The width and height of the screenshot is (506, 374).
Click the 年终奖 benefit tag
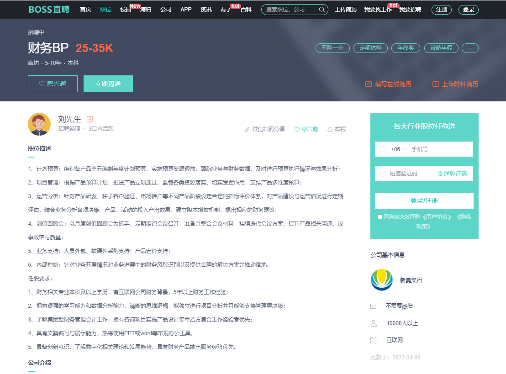point(406,48)
